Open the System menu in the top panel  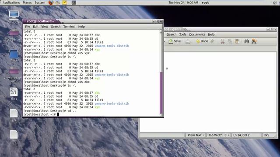pos(40,3)
